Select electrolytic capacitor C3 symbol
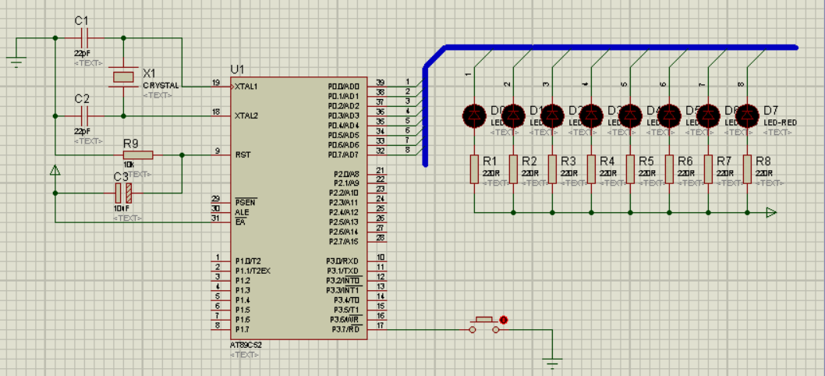Image resolution: width=825 pixels, height=376 pixels. [x=123, y=193]
